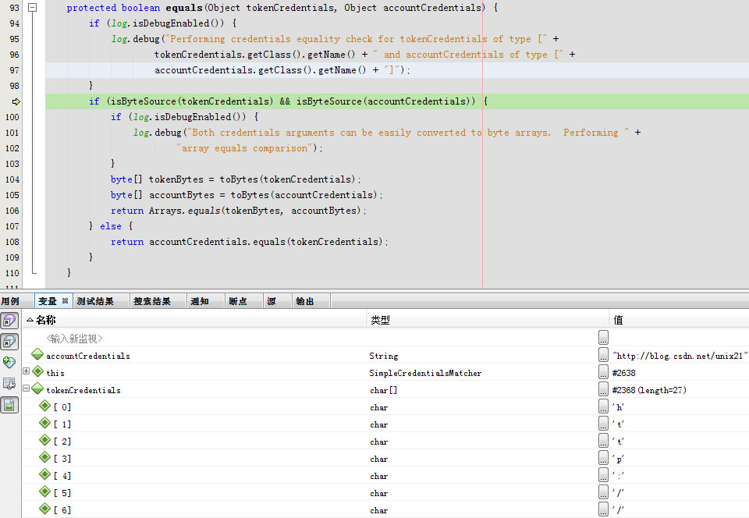The width and height of the screenshot is (749, 518).
Task: Select the accountCredentials variable name
Action: 88,357
